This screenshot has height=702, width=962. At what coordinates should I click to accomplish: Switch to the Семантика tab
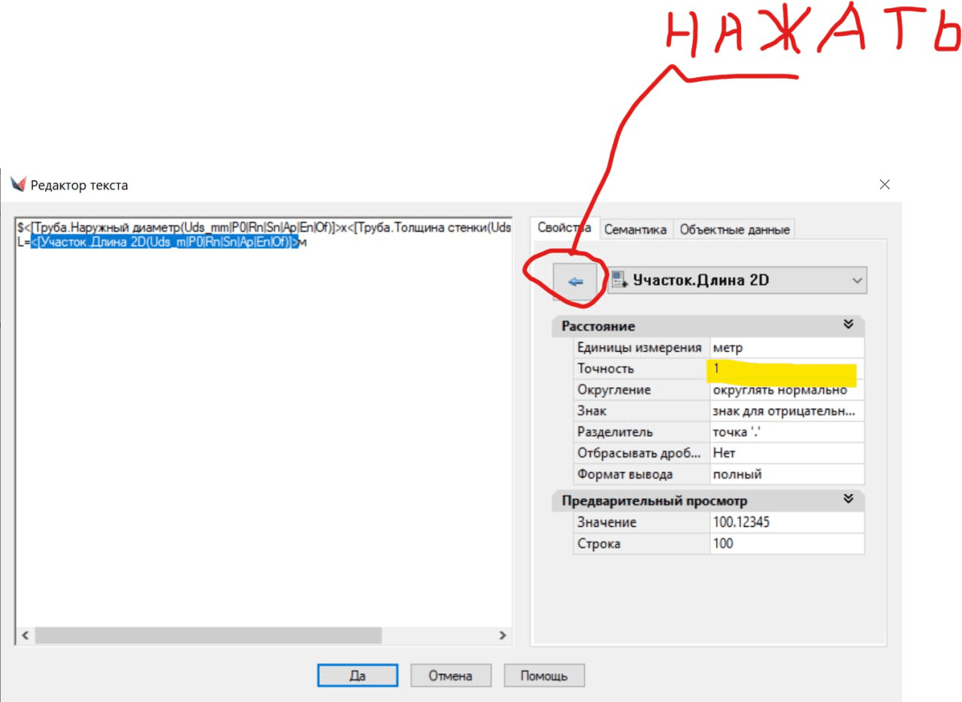coord(635,229)
